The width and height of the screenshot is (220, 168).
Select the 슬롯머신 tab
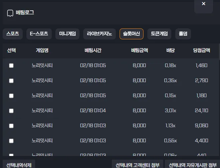(x=132, y=34)
